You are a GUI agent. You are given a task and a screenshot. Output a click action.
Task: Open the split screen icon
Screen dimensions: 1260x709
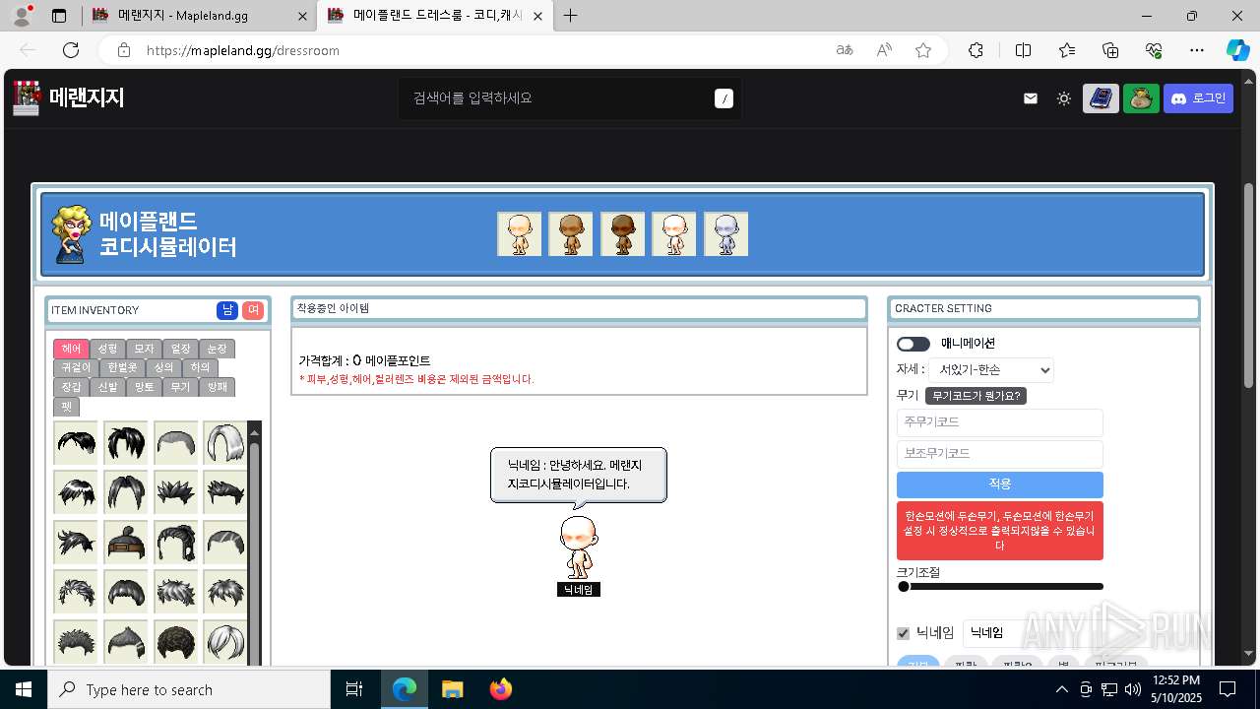point(1023,50)
